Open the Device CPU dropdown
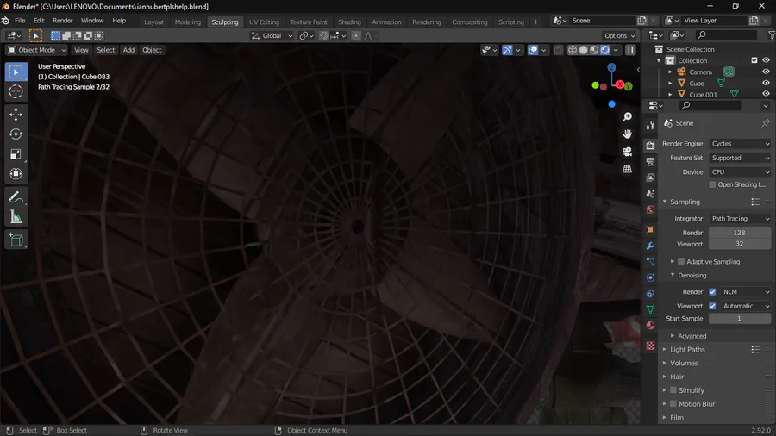776x436 pixels. 740,172
